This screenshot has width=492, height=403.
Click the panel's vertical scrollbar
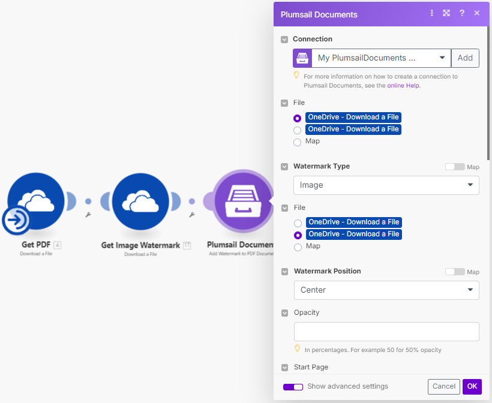tap(489, 94)
